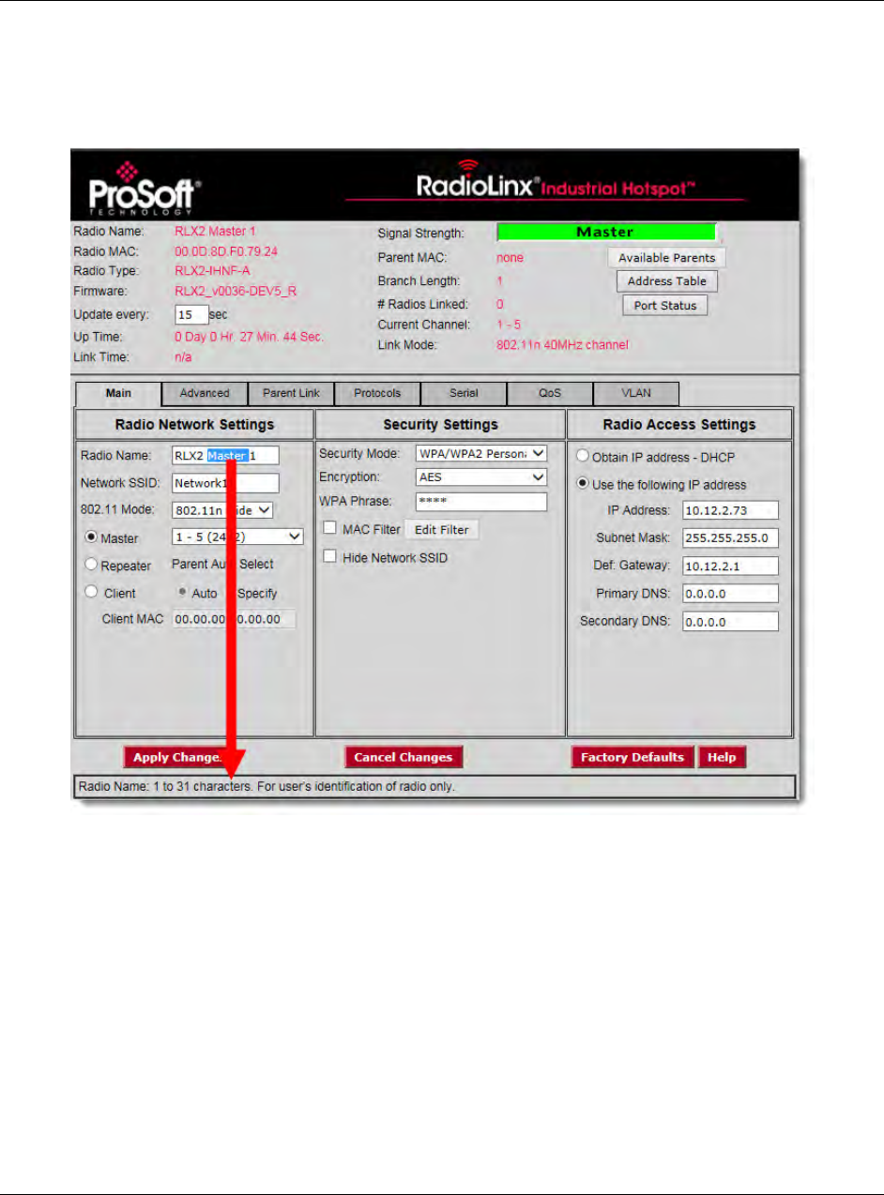Enable the MAC Filter checkbox
The height and width of the screenshot is (1195, 884).
click(x=329, y=529)
